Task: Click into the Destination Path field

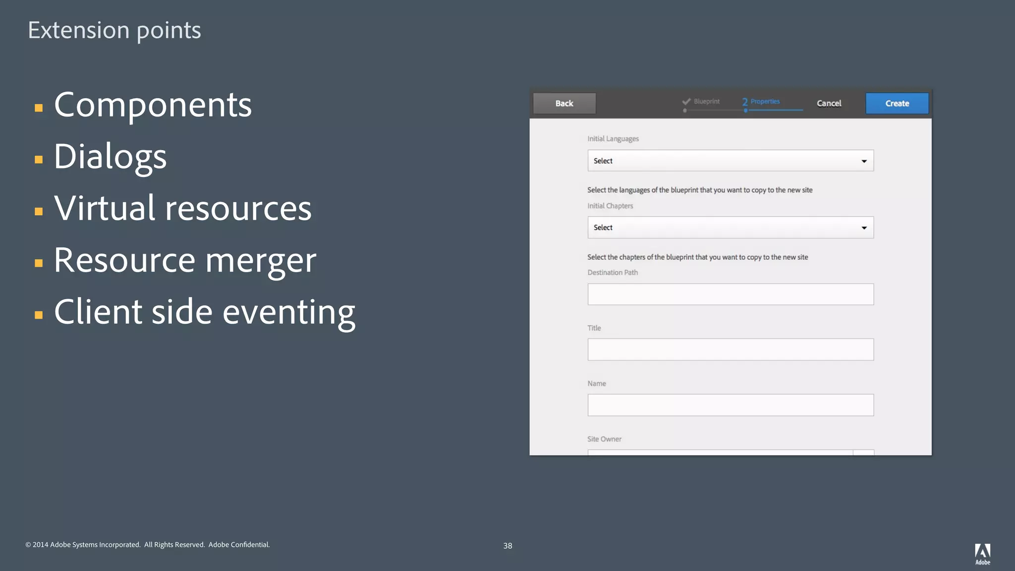Action: click(x=730, y=294)
